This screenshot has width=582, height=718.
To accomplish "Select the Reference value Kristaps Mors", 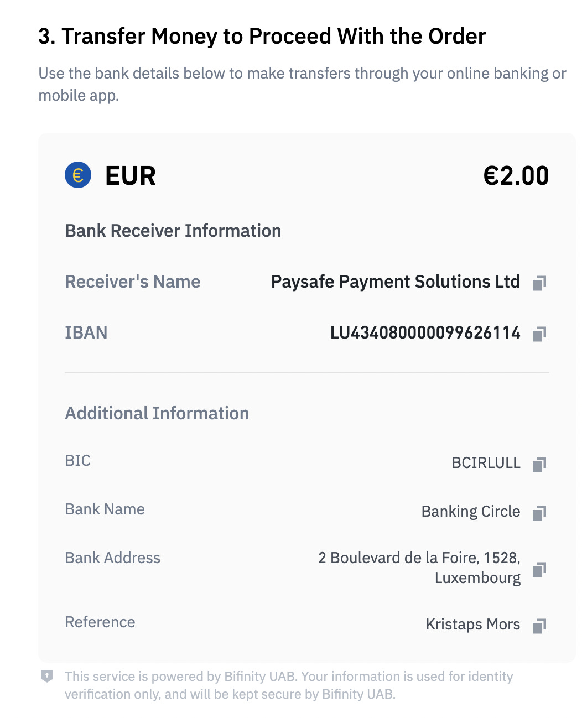I will pos(473,625).
